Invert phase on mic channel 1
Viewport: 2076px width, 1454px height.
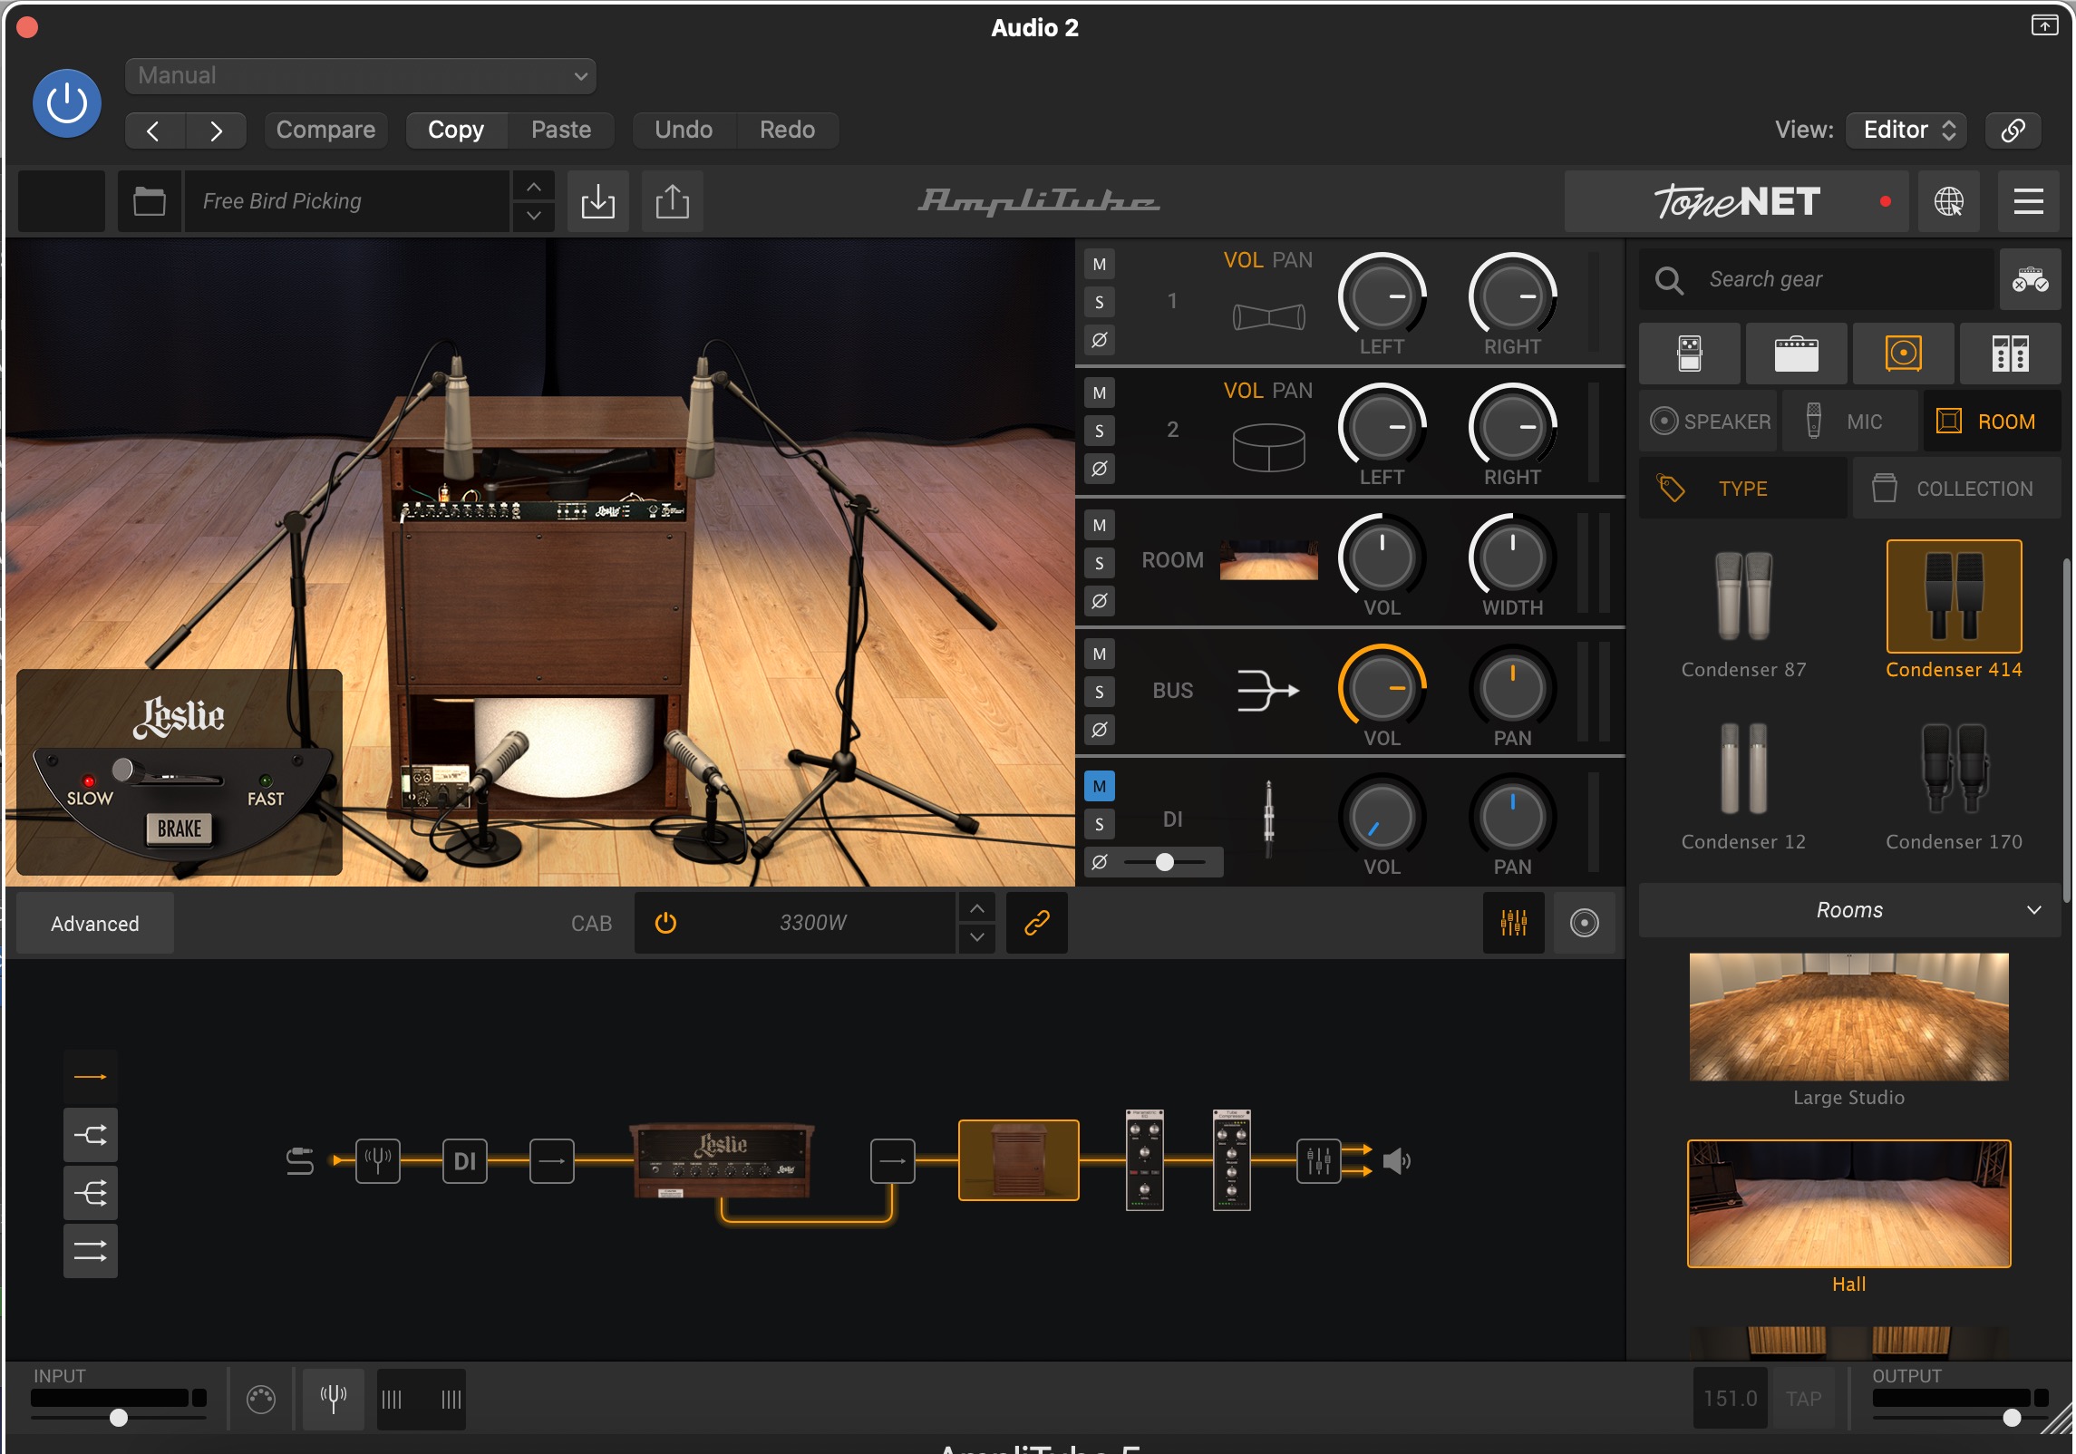coord(1100,341)
